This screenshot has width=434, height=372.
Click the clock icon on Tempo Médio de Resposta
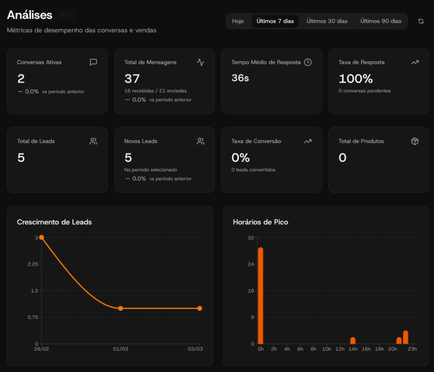(x=307, y=62)
